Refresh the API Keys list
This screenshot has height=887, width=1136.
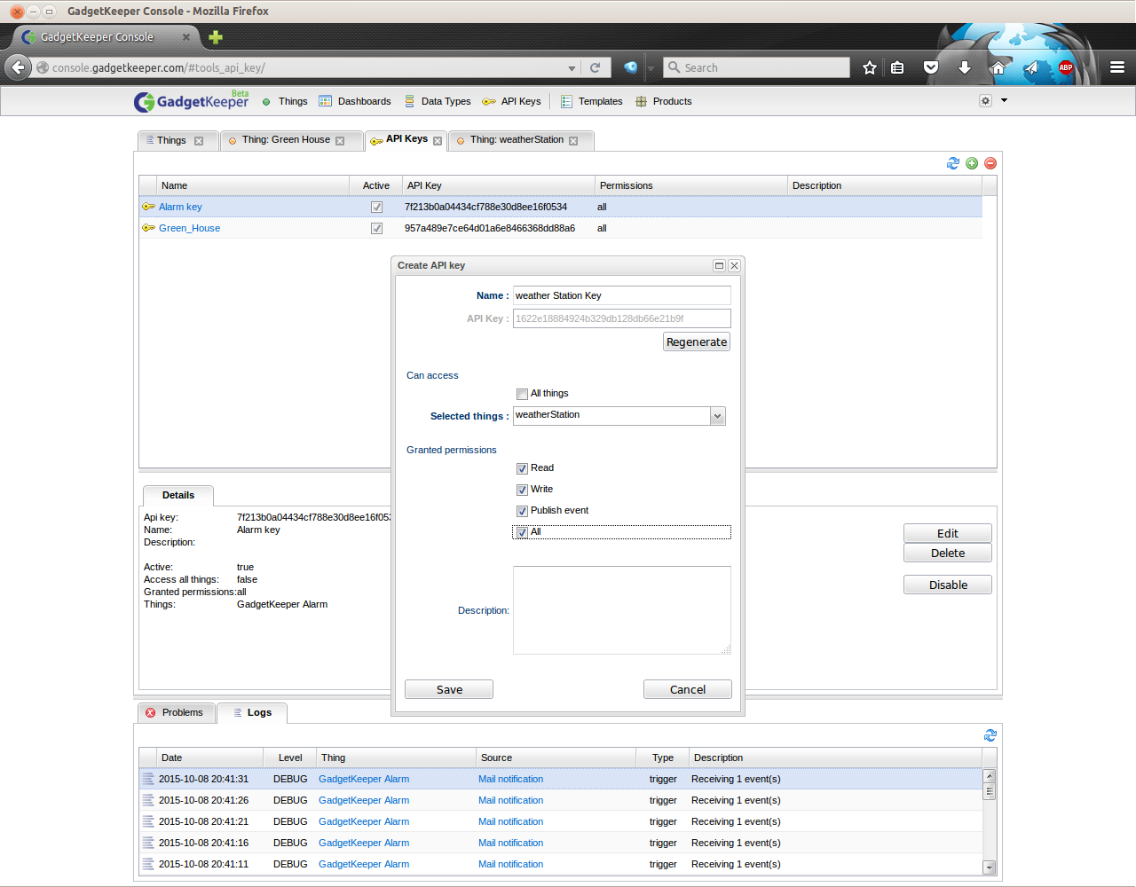point(953,163)
